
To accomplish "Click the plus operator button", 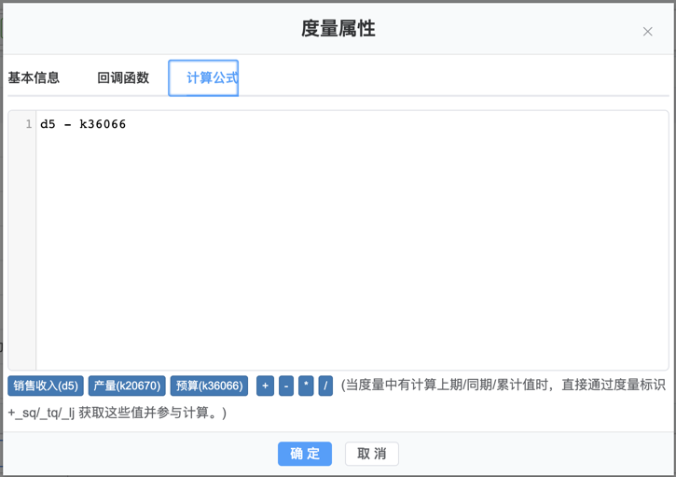I will [x=265, y=386].
